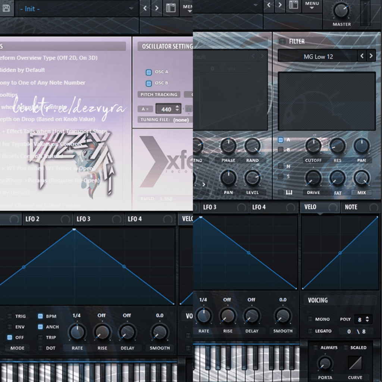Click the PITCH TRACKING button
This screenshot has height=382, width=382.
159,95
